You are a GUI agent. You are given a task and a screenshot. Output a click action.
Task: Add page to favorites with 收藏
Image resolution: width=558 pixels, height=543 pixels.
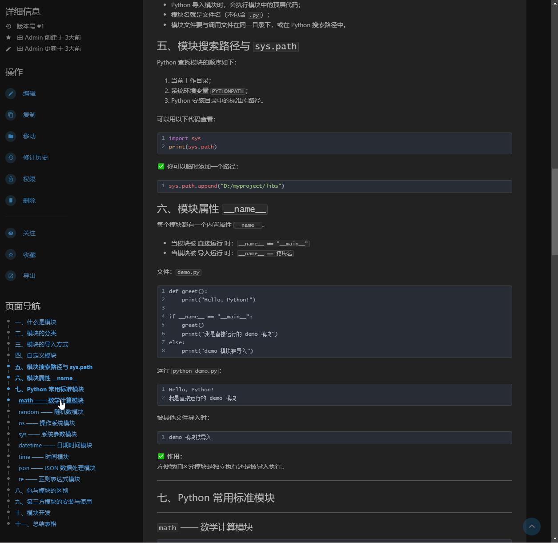tap(29, 255)
